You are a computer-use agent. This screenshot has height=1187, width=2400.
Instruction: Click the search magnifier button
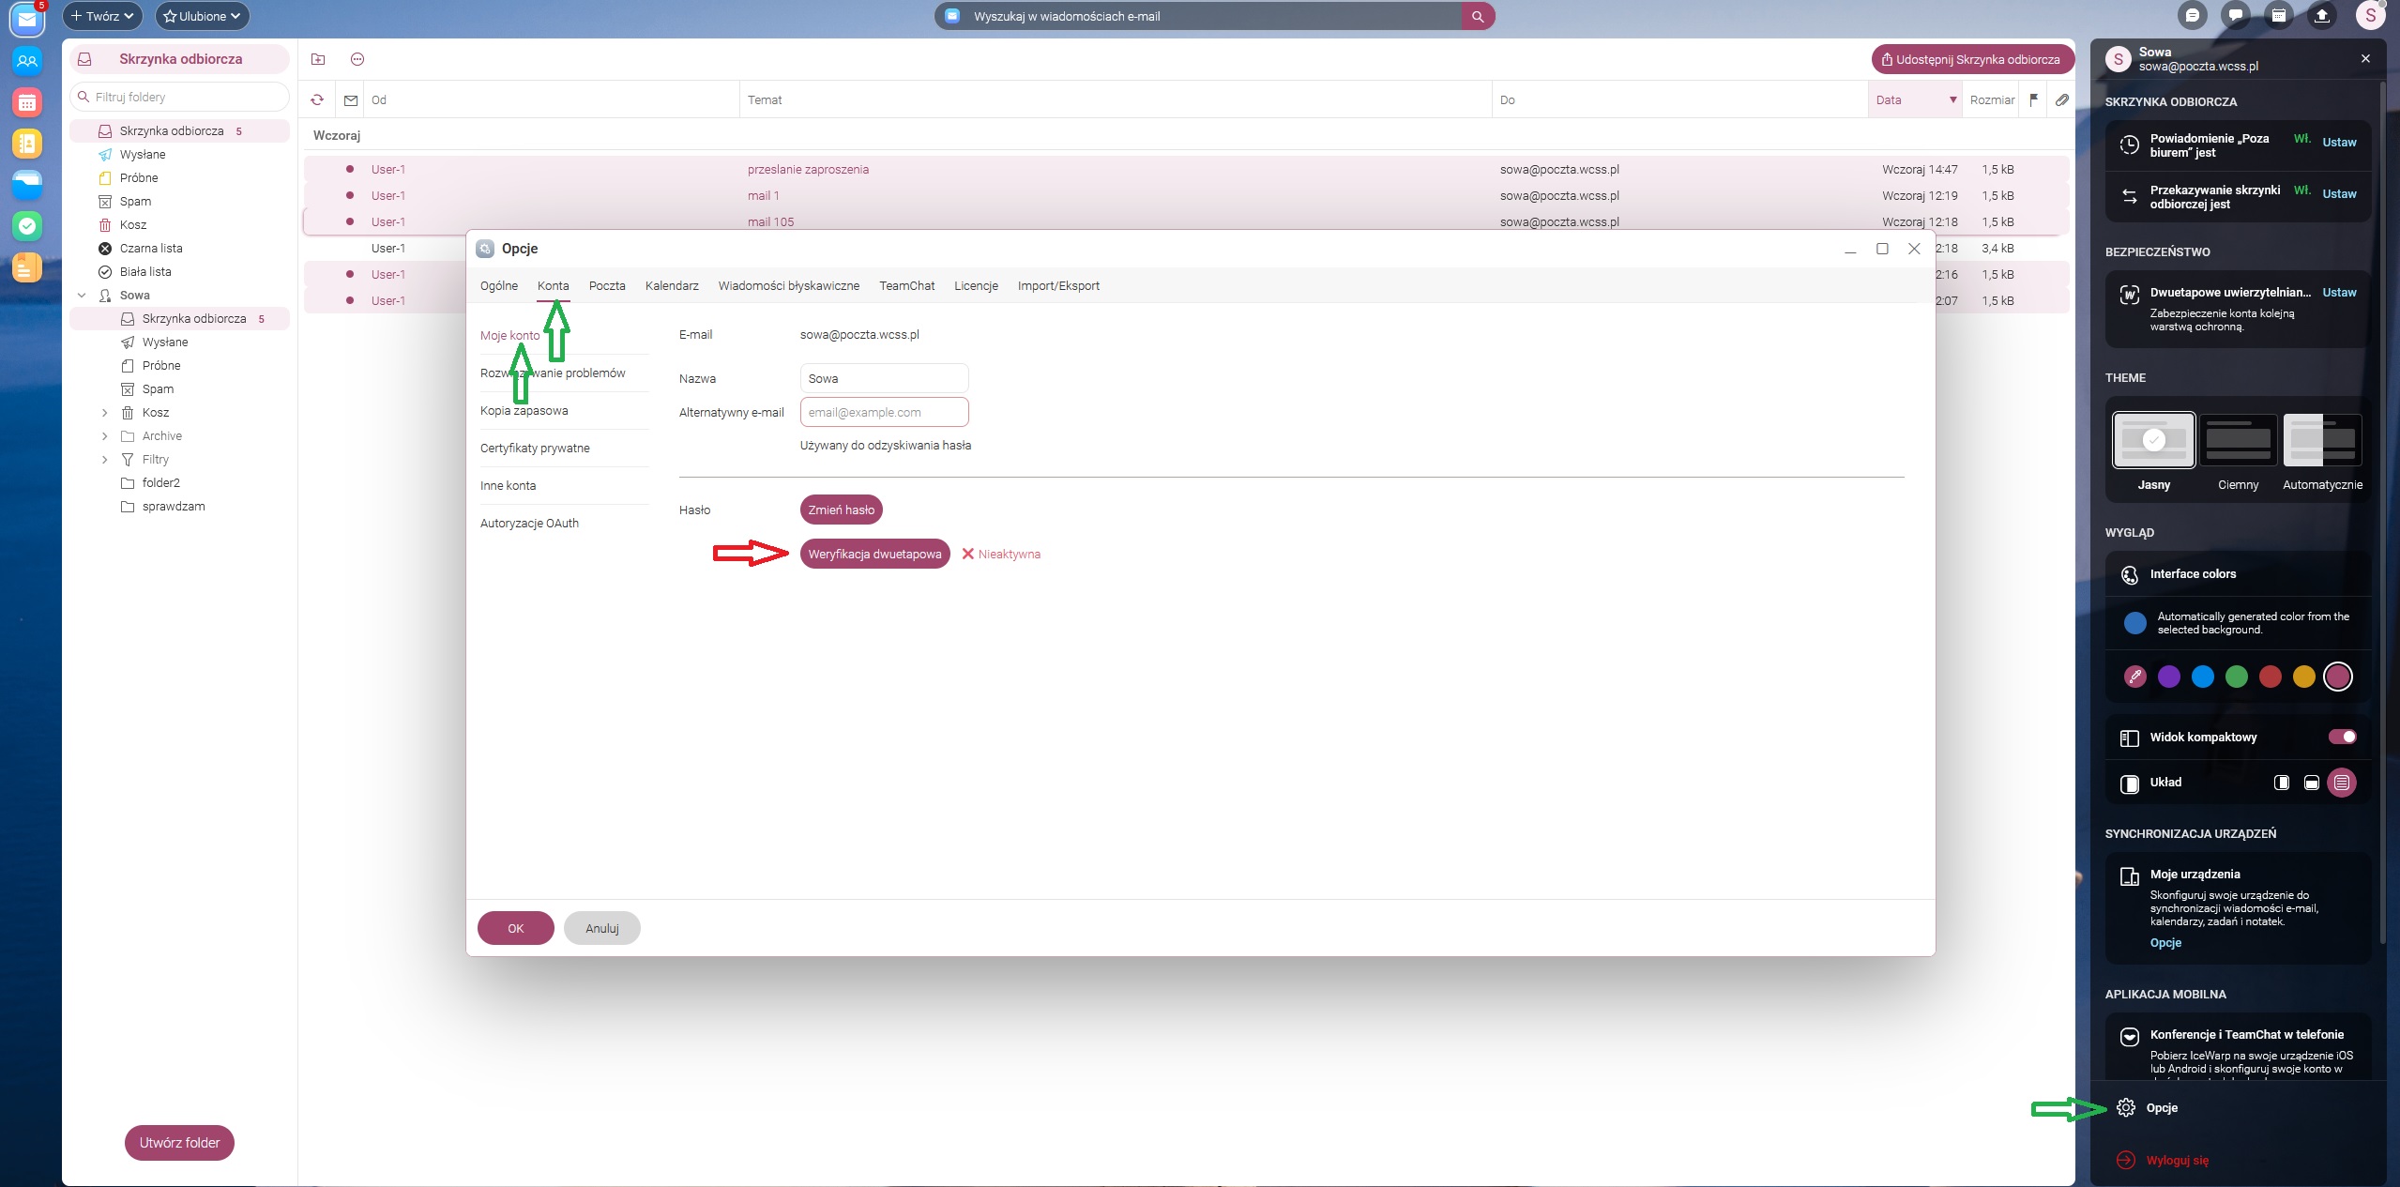tap(1478, 16)
